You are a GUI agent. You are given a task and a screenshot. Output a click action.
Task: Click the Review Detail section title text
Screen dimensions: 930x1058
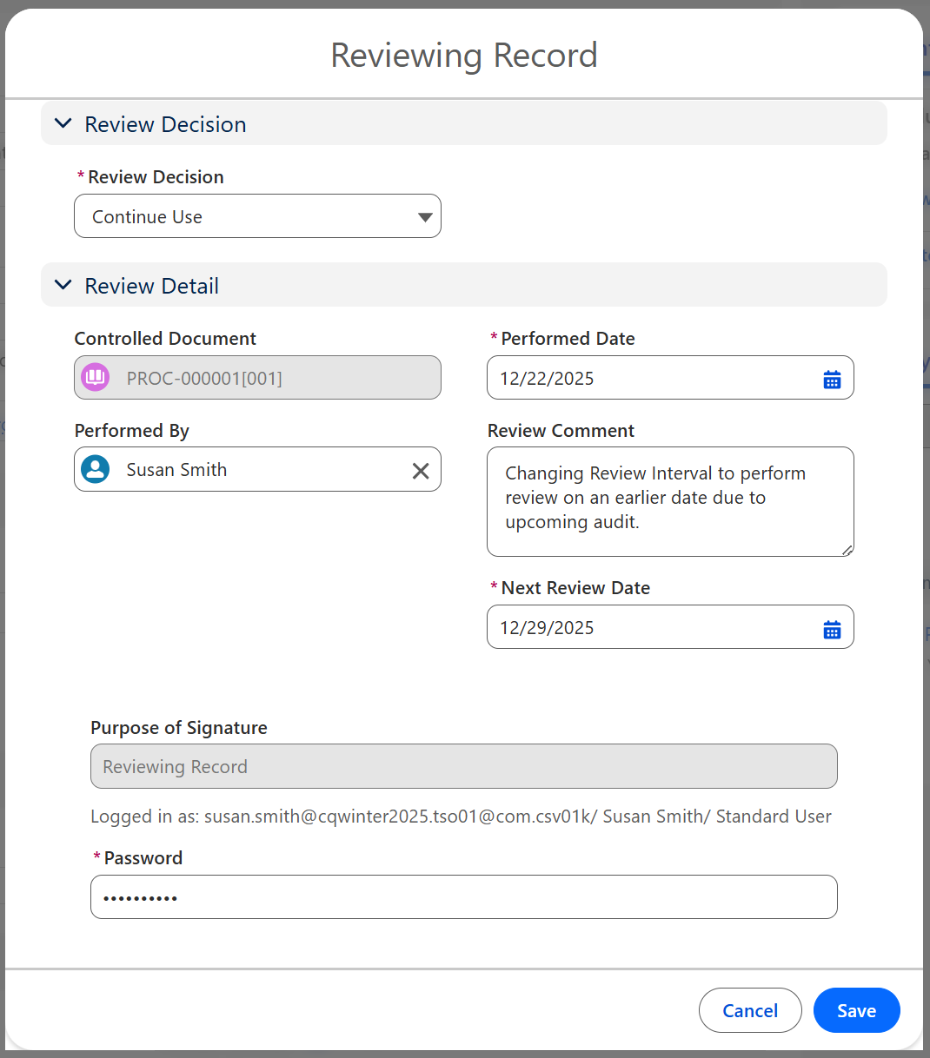pos(151,286)
